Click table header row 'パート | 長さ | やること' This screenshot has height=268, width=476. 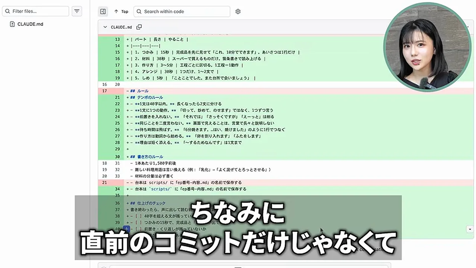[x=159, y=39]
